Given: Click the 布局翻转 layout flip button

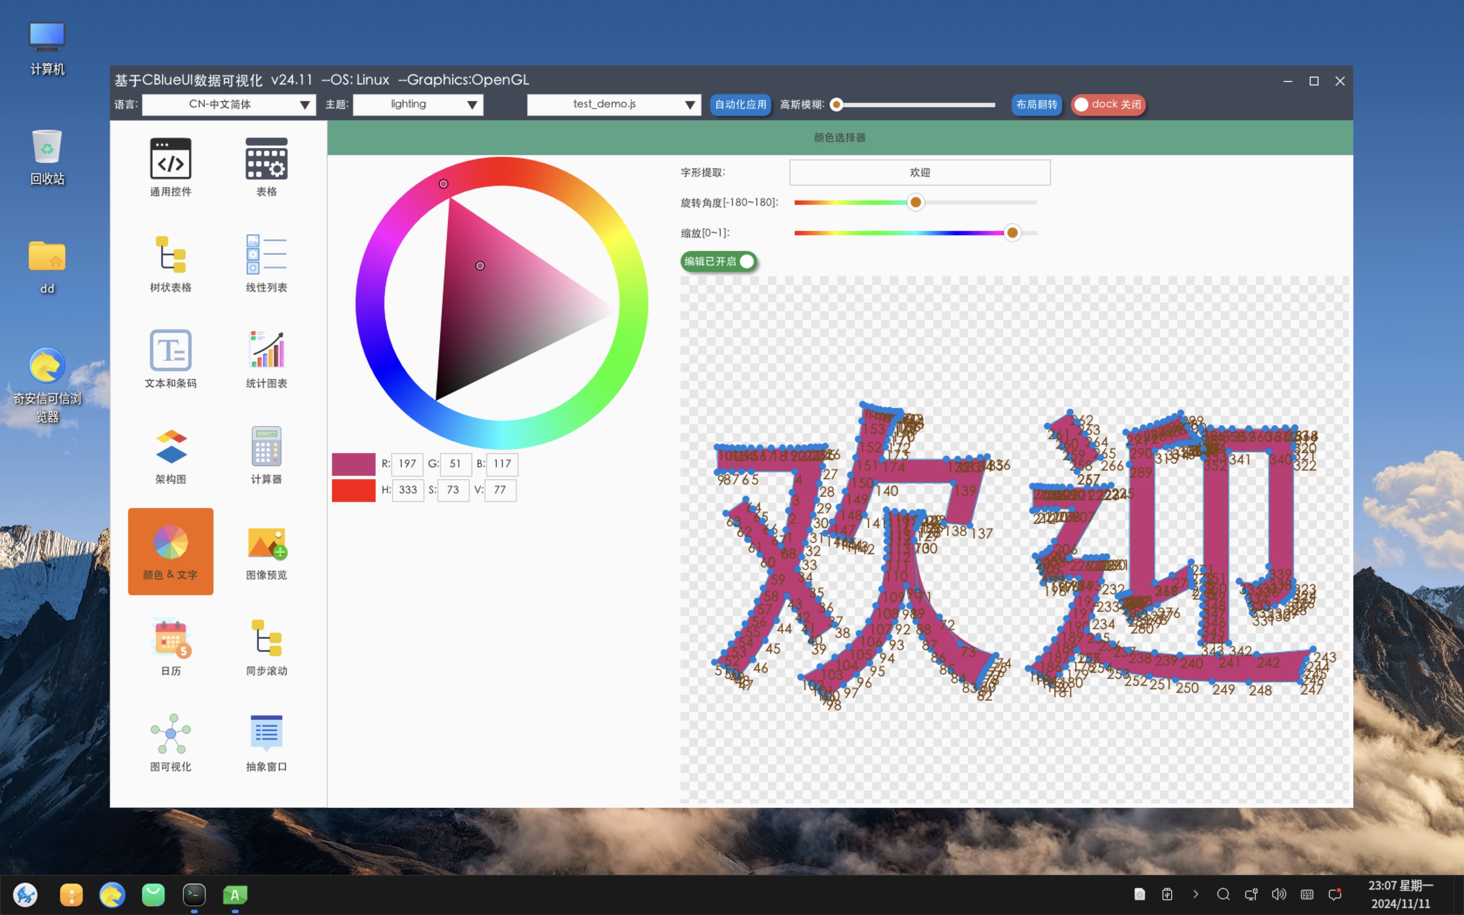Looking at the screenshot, I should click(1036, 105).
